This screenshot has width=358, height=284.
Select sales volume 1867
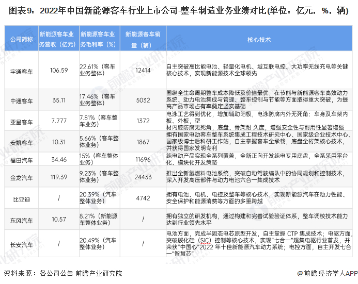143,142
